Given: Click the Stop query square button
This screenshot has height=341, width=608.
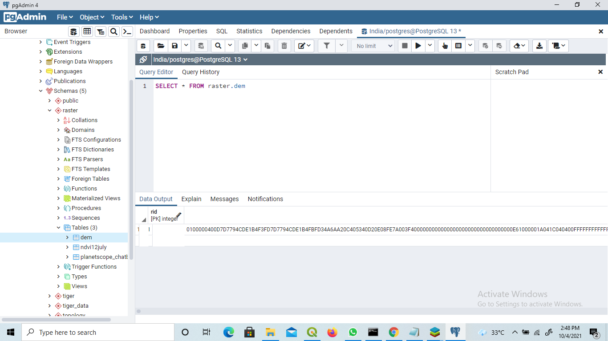Looking at the screenshot, I should [405, 46].
